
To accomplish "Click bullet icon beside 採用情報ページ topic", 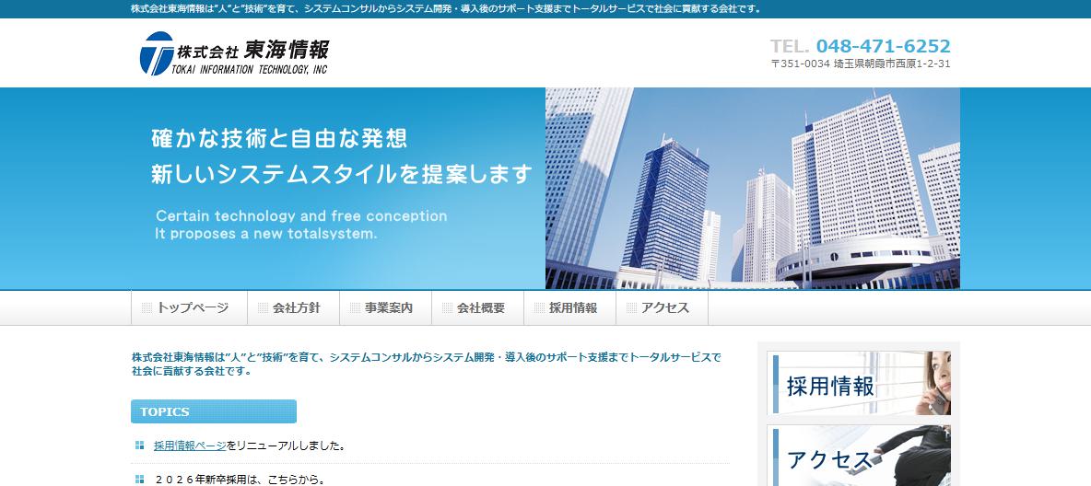I will coord(140,445).
